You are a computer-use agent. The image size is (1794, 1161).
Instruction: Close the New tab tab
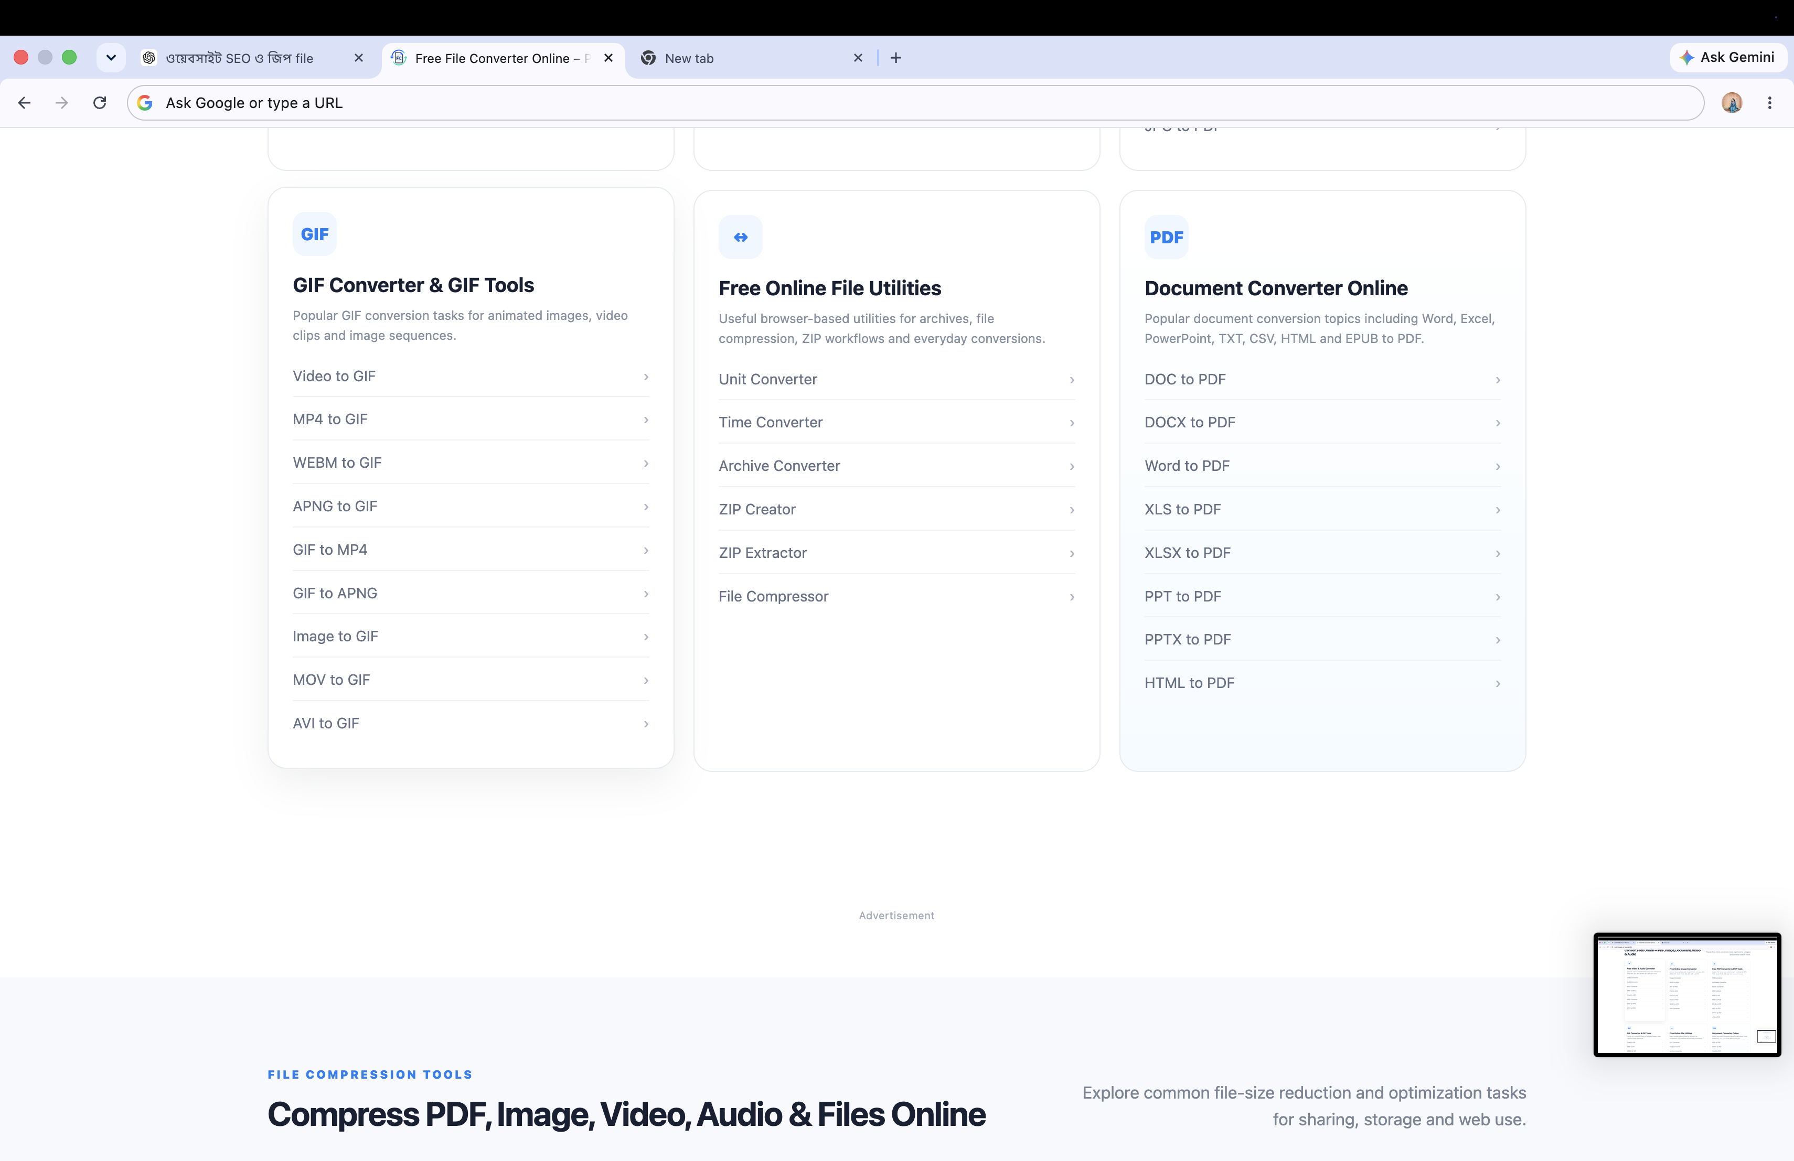click(x=858, y=58)
